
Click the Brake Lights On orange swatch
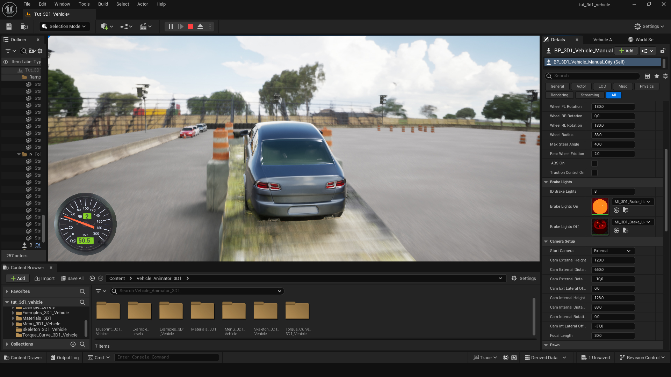(600, 207)
